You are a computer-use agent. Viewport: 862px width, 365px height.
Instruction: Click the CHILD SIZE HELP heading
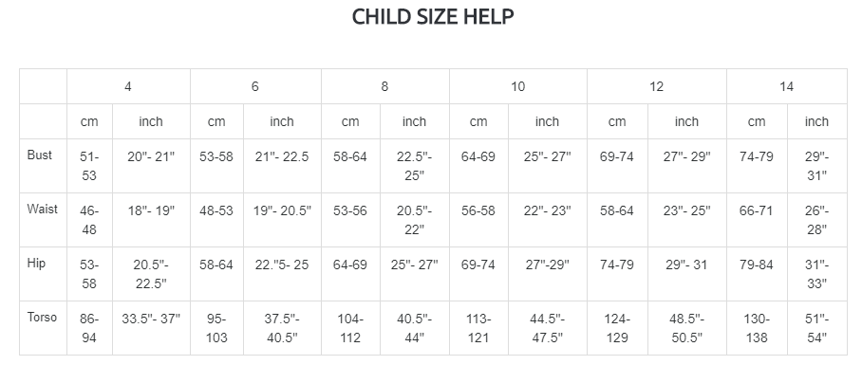[433, 16]
